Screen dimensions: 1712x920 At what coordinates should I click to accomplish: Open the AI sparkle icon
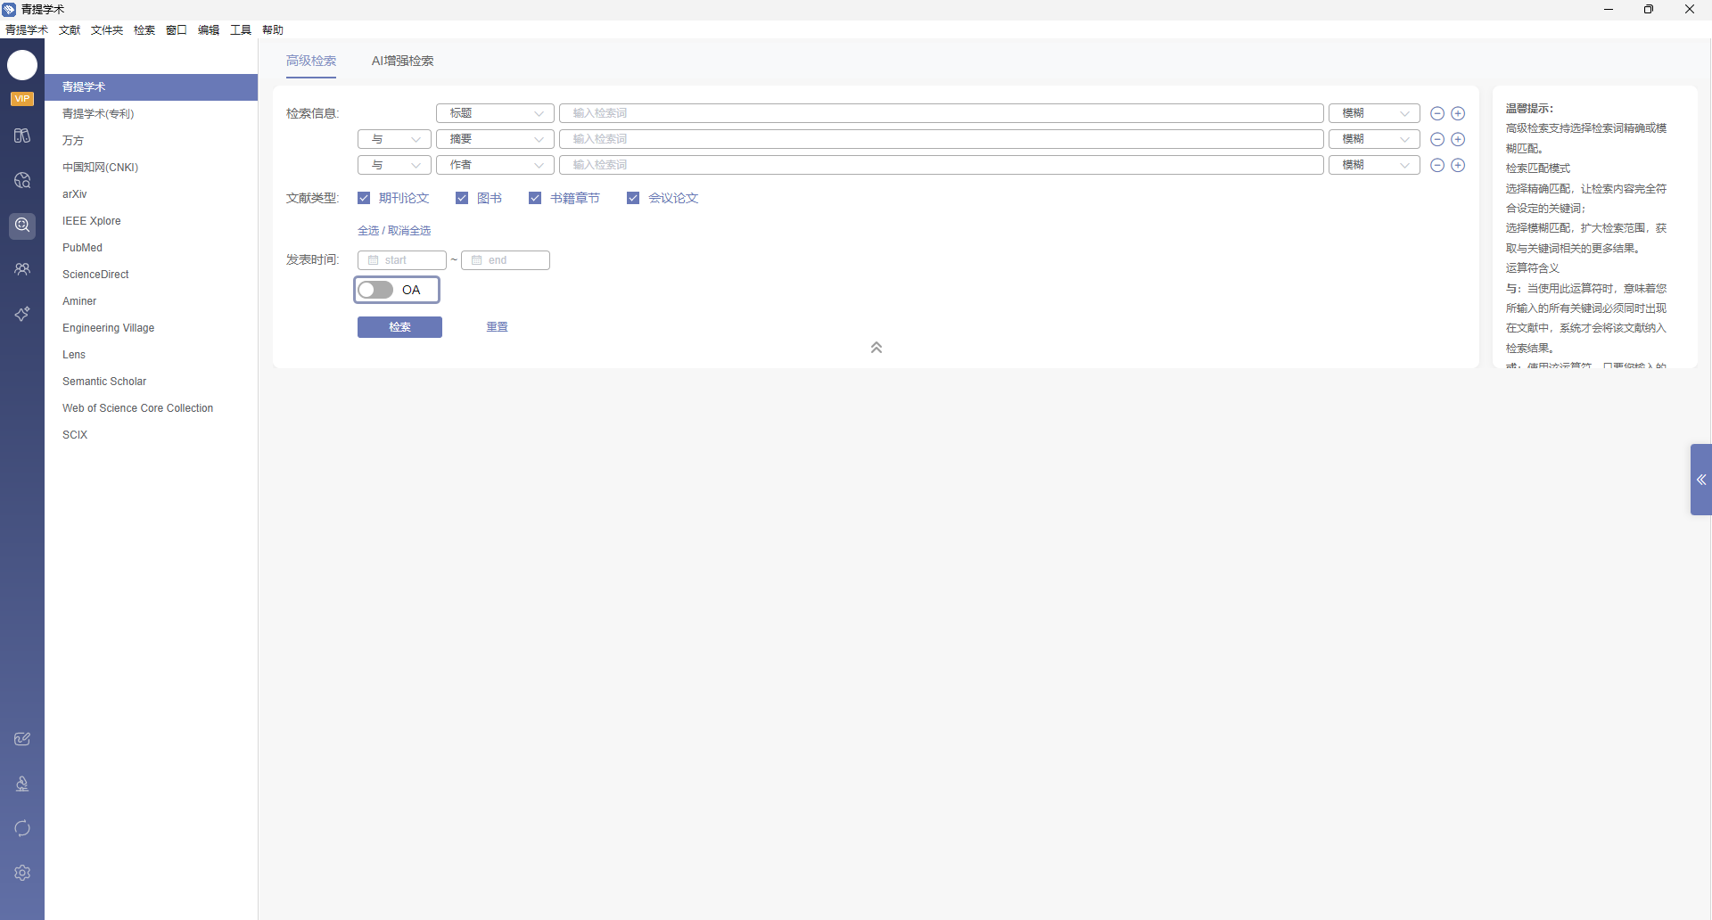click(x=22, y=314)
